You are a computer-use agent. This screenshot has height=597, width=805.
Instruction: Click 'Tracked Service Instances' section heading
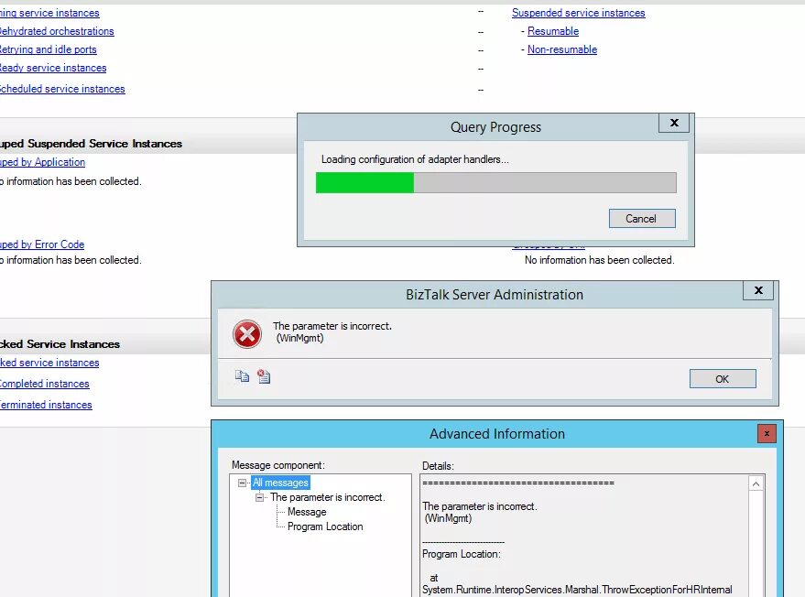coord(60,344)
